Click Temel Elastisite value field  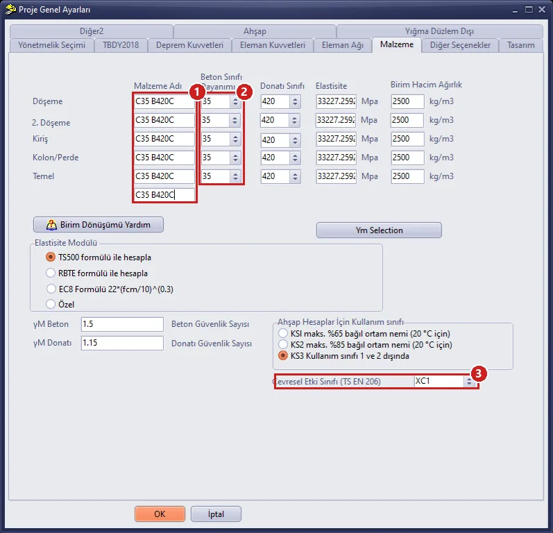[336, 176]
